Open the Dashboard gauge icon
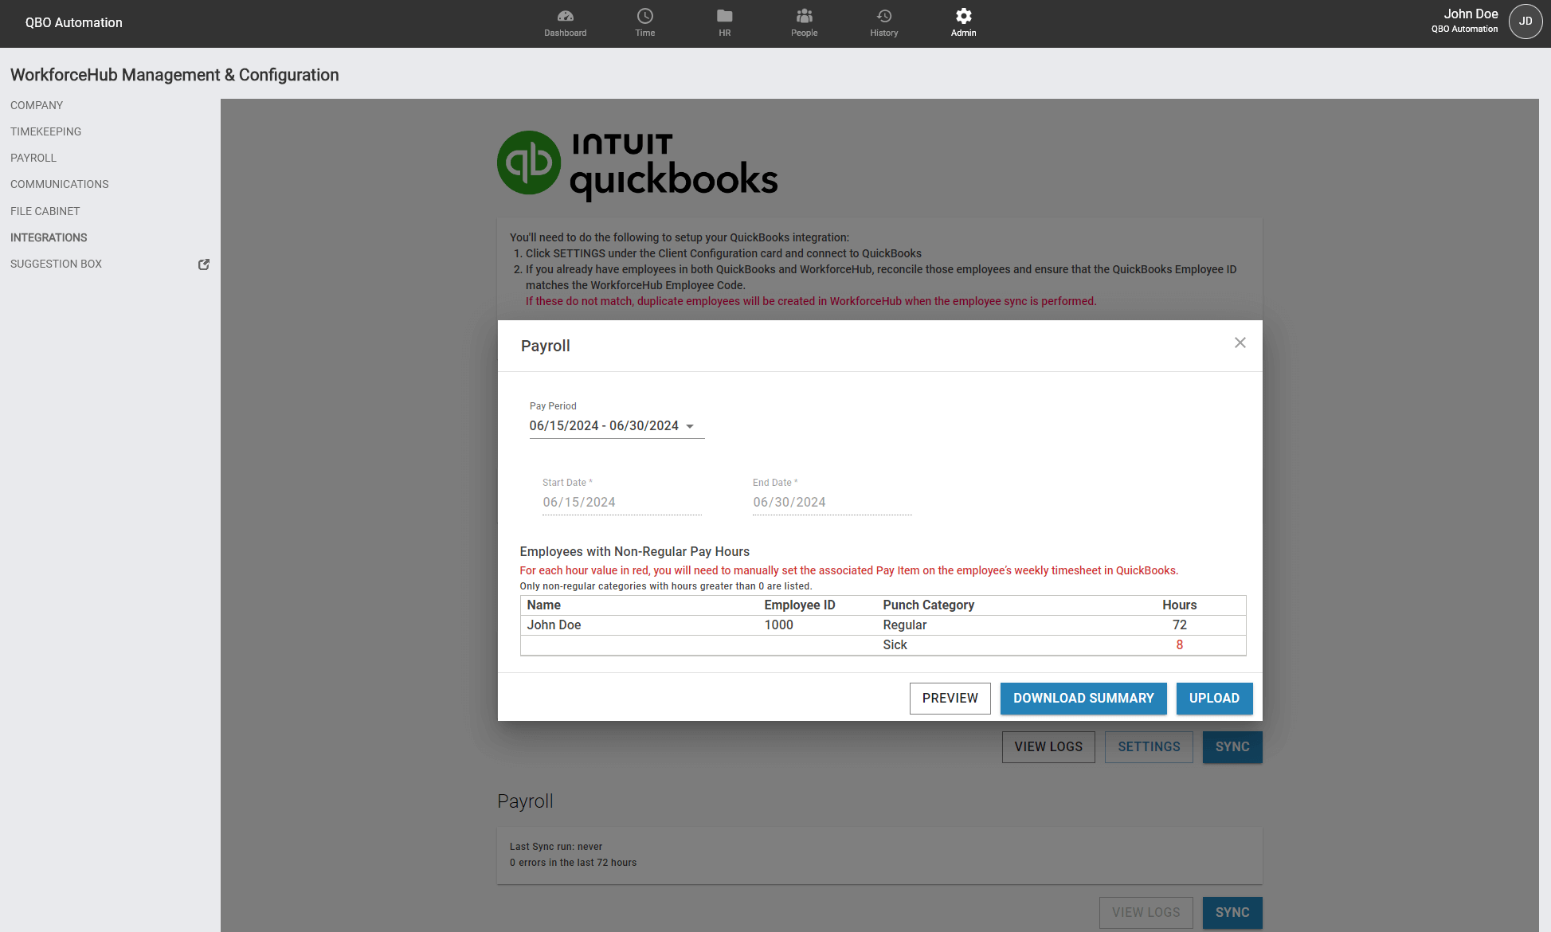 click(565, 17)
